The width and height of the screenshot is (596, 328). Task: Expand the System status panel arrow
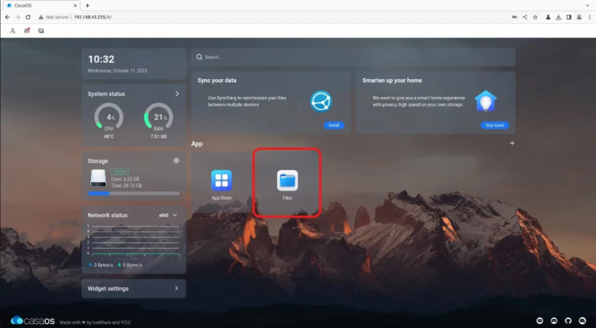(177, 94)
